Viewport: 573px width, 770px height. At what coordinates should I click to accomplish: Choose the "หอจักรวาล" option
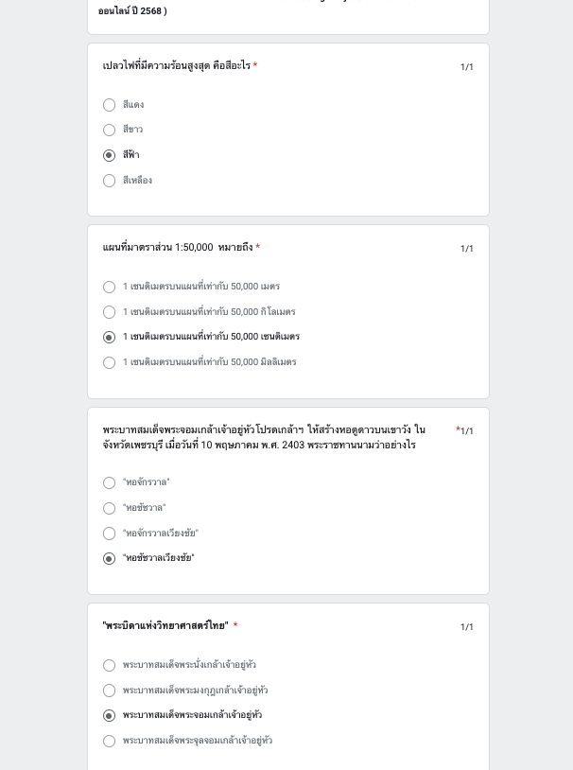tap(110, 482)
